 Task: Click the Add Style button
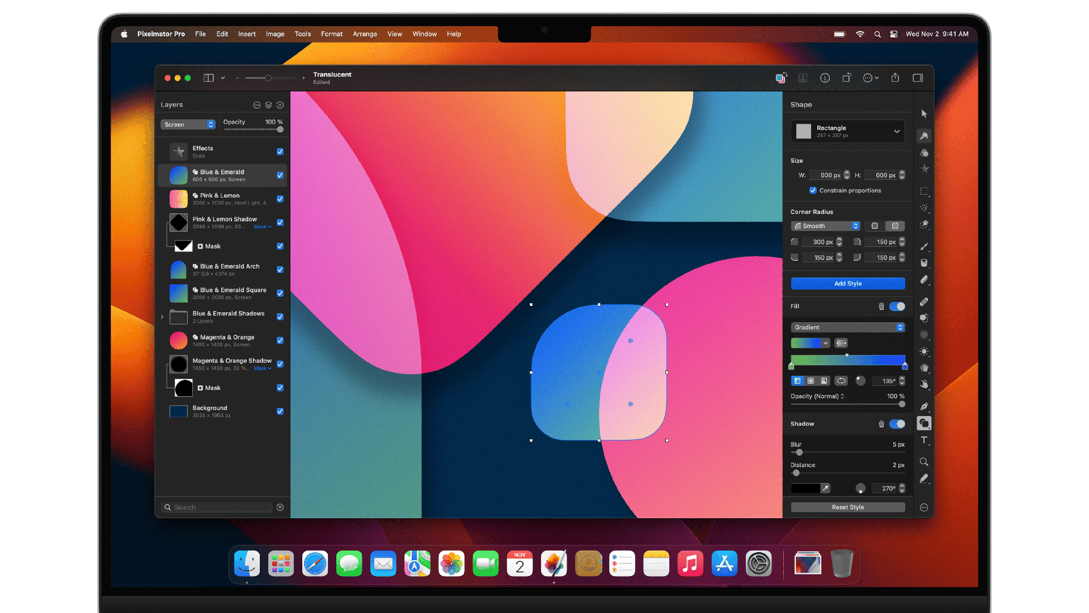[x=847, y=284]
